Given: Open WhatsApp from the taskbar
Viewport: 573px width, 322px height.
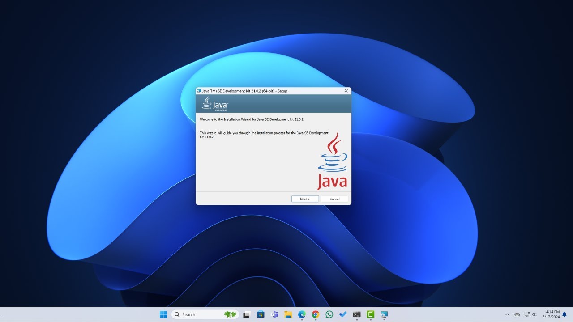Looking at the screenshot, I should (x=329, y=314).
